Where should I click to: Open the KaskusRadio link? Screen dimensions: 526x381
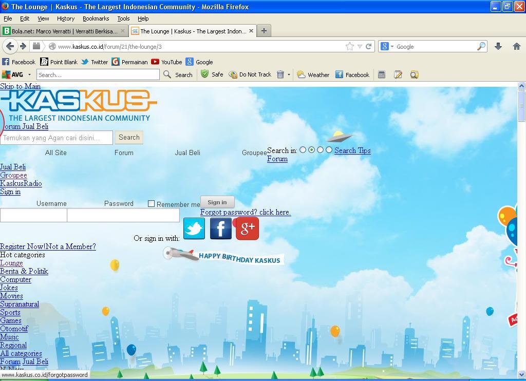click(x=21, y=183)
